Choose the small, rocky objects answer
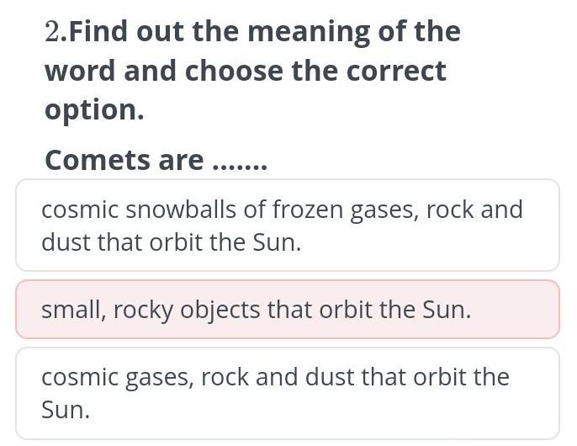 287,310
